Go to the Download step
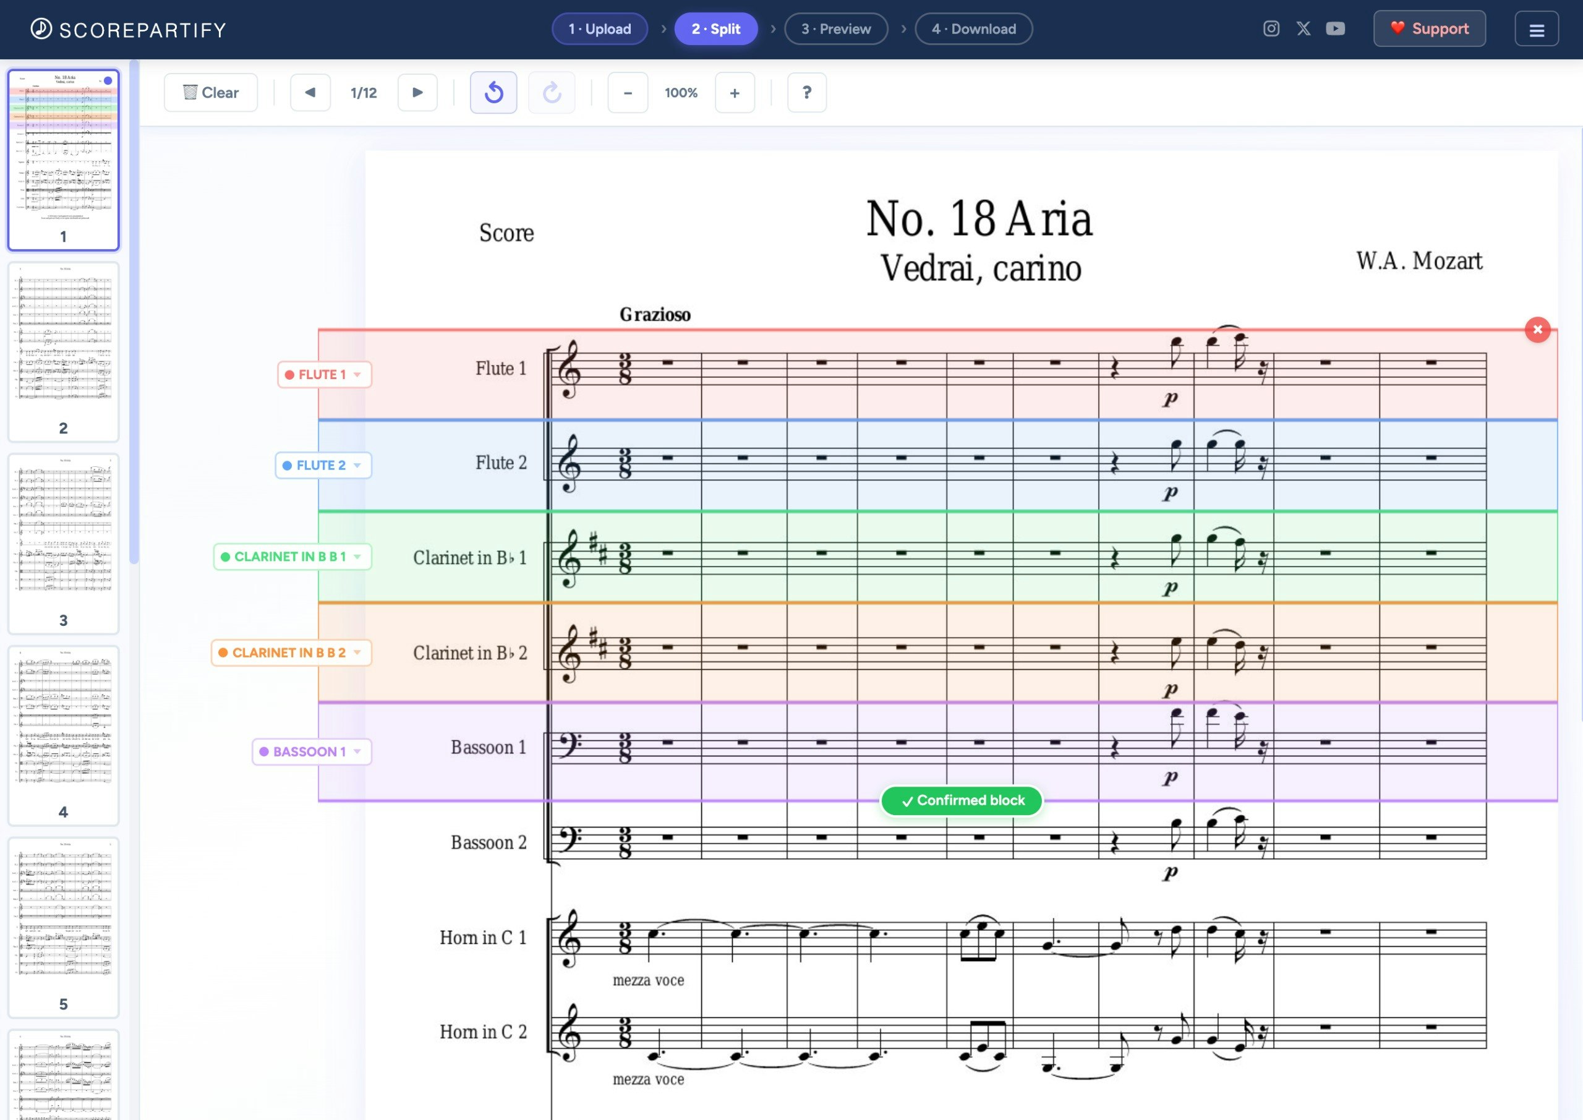This screenshot has width=1583, height=1120. 973,28
